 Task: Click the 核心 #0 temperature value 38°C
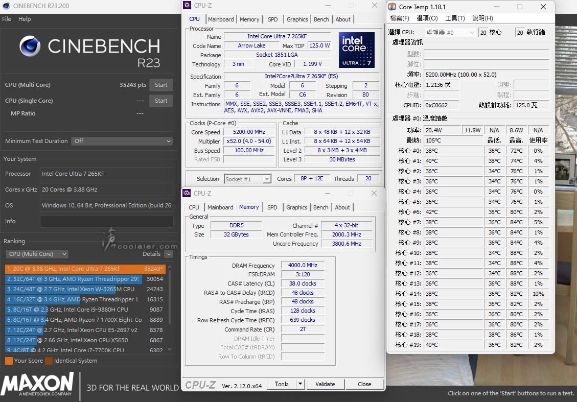pyautogui.click(x=453, y=151)
